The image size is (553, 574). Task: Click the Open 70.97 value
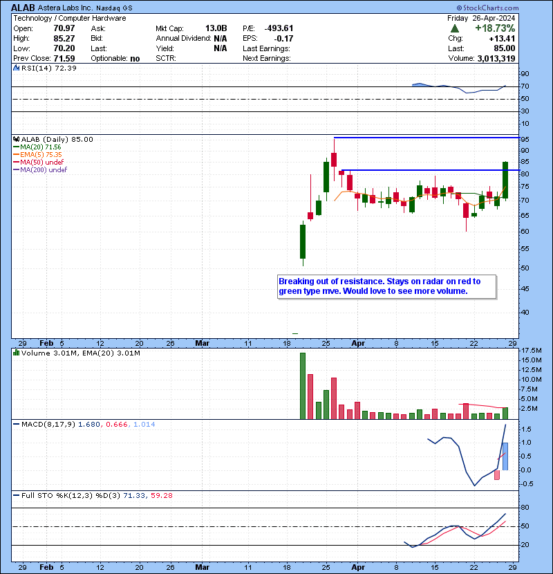pyautogui.click(x=64, y=28)
